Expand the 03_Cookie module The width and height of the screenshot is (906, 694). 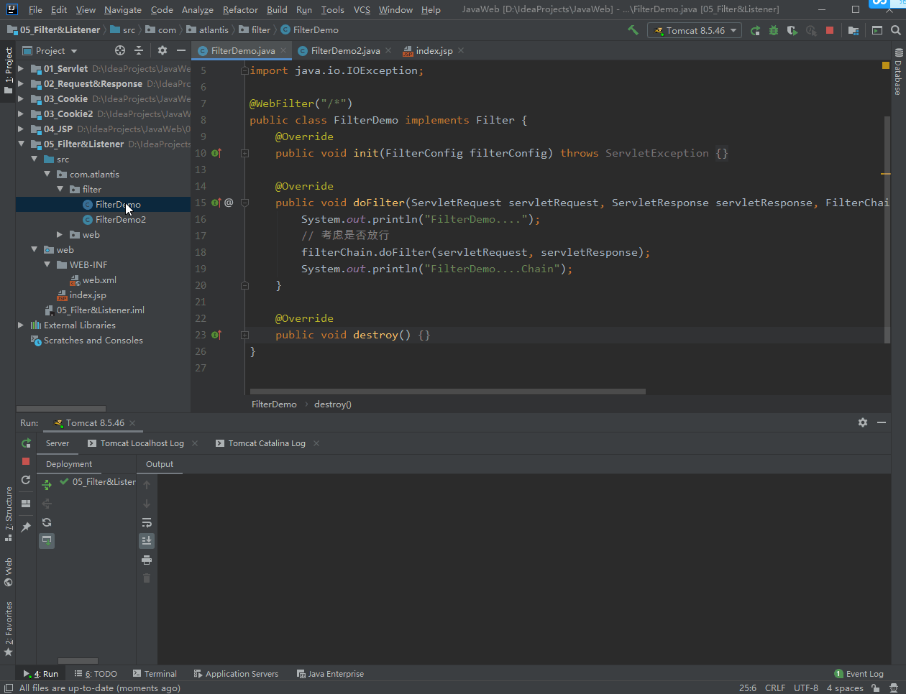(x=21, y=99)
